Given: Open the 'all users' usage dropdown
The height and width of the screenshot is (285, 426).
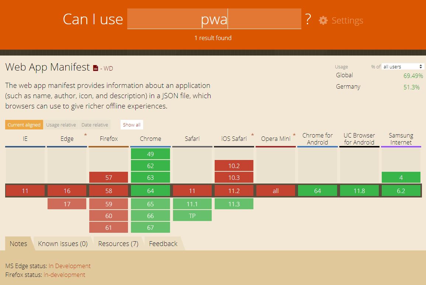Looking at the screenshot, I should pyautogui.click(x=403, y=67).
